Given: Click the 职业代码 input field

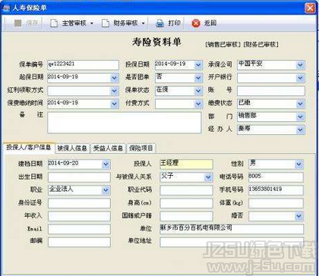Looking at the screenshot, I should pyautogui.click(x=186, y=190).
